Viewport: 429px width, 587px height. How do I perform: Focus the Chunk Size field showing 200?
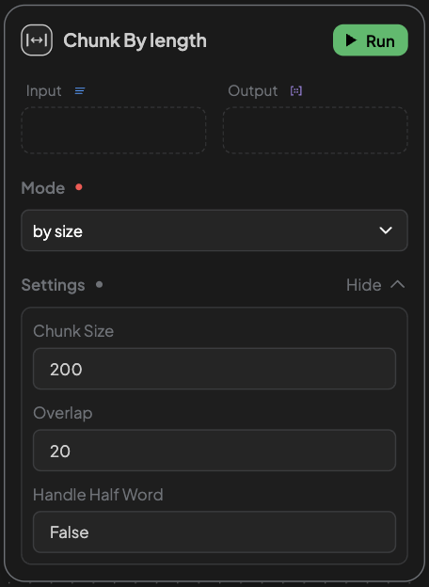coord(214,369)
